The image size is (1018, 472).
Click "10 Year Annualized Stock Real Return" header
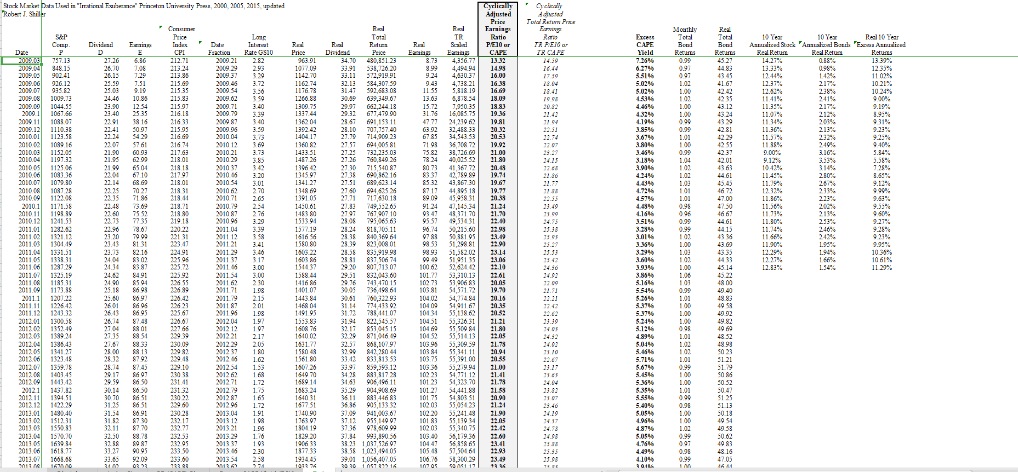click(772, 45)
